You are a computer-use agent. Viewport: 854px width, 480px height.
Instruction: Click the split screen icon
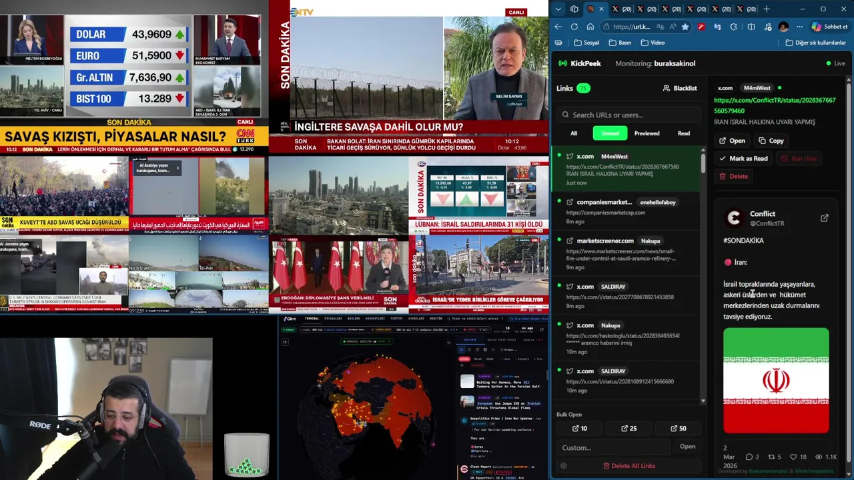pyautogui.click(x=751, y=27)
